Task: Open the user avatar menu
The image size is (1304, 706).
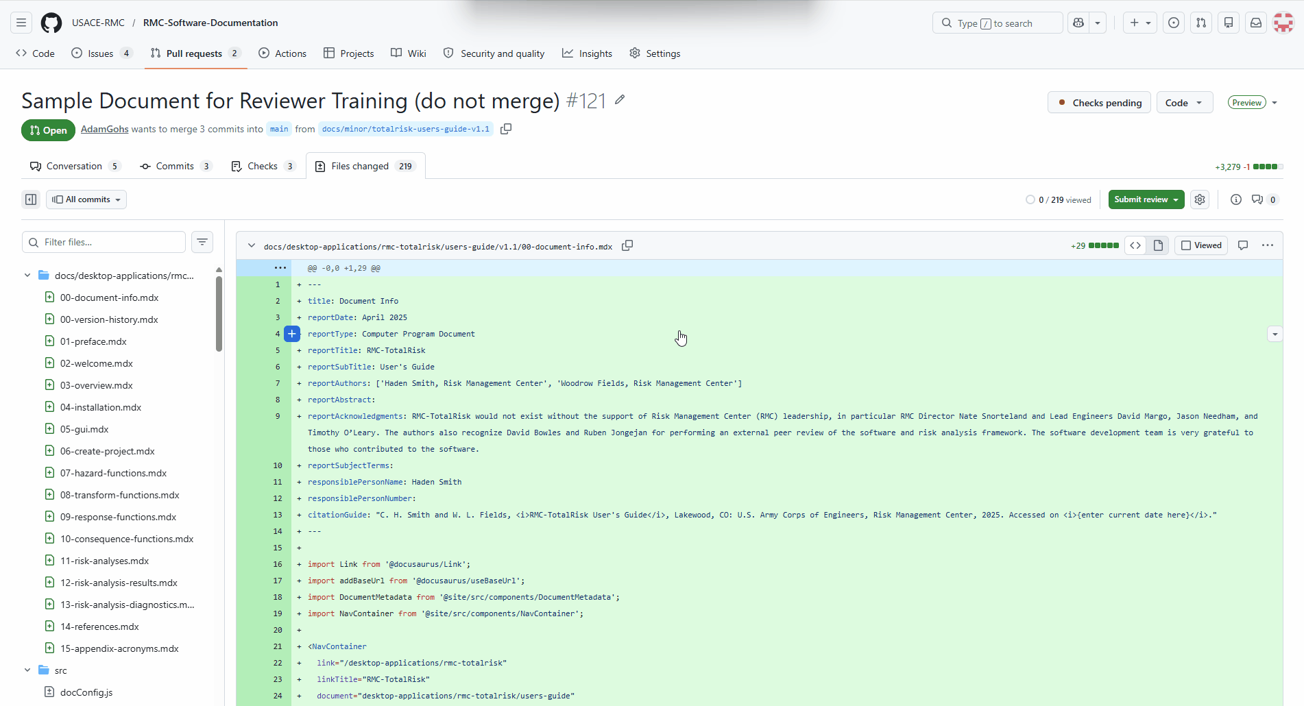Action: coord(1283,23)
